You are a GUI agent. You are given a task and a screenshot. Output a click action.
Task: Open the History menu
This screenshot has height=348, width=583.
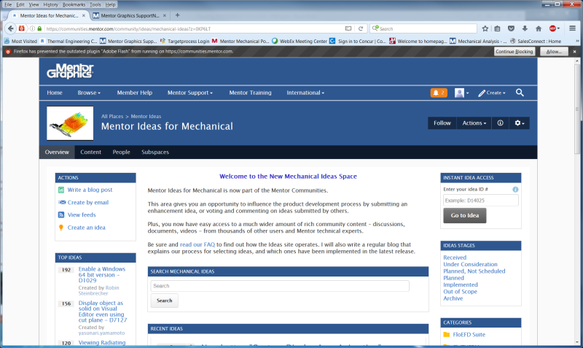[x=50, y=4]
